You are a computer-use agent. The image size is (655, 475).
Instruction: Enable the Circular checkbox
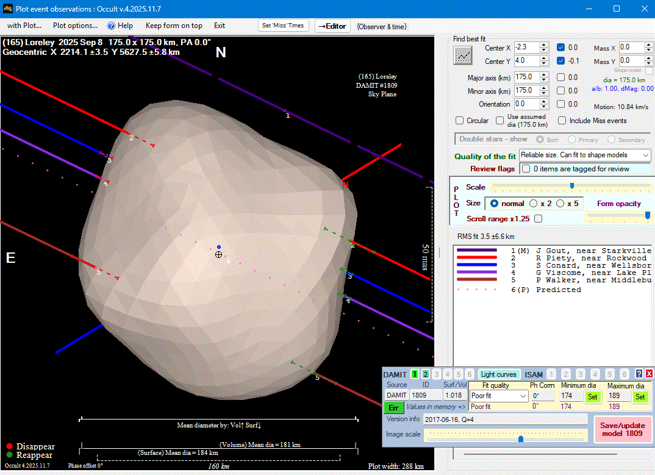(460, 121)
